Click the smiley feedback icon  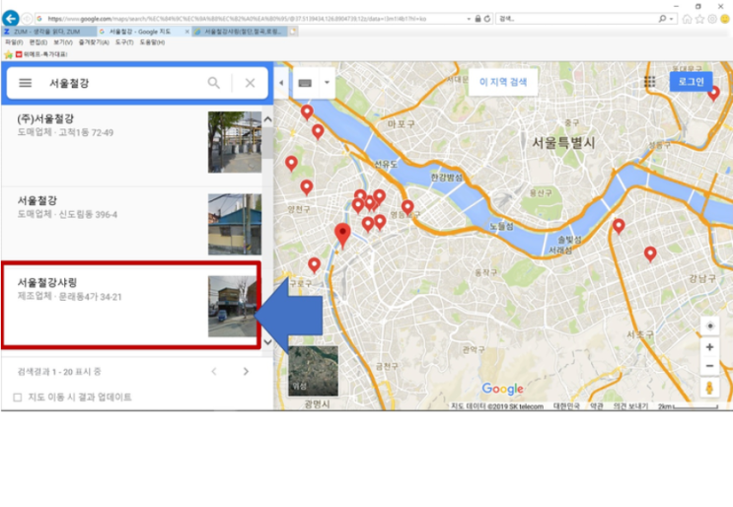[x=724, y=19]
